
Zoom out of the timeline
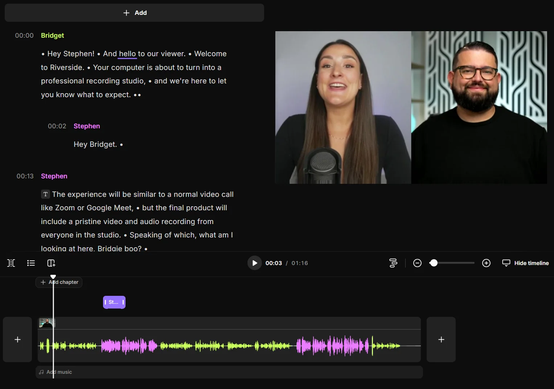(x=417, y=263)
